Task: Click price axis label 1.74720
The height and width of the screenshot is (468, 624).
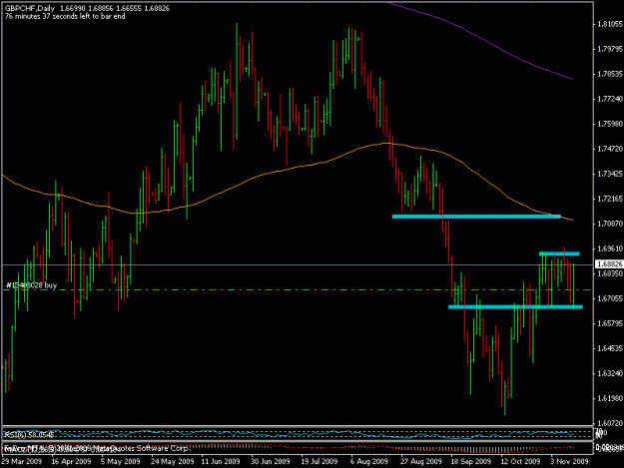Action: coord(609,149)
